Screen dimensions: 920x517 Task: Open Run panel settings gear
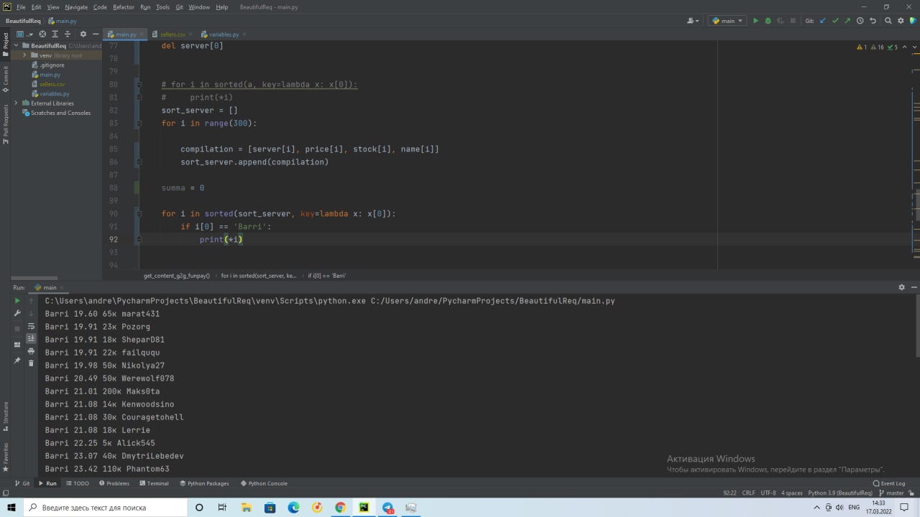coord(901,287)
